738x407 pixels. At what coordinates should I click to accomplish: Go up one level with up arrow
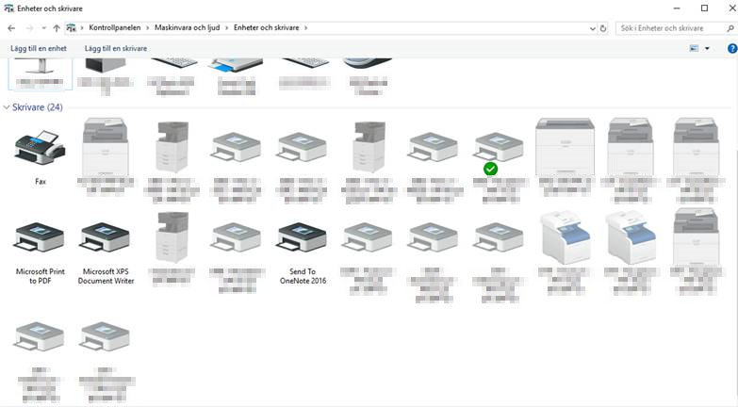[x=57, y=28]
